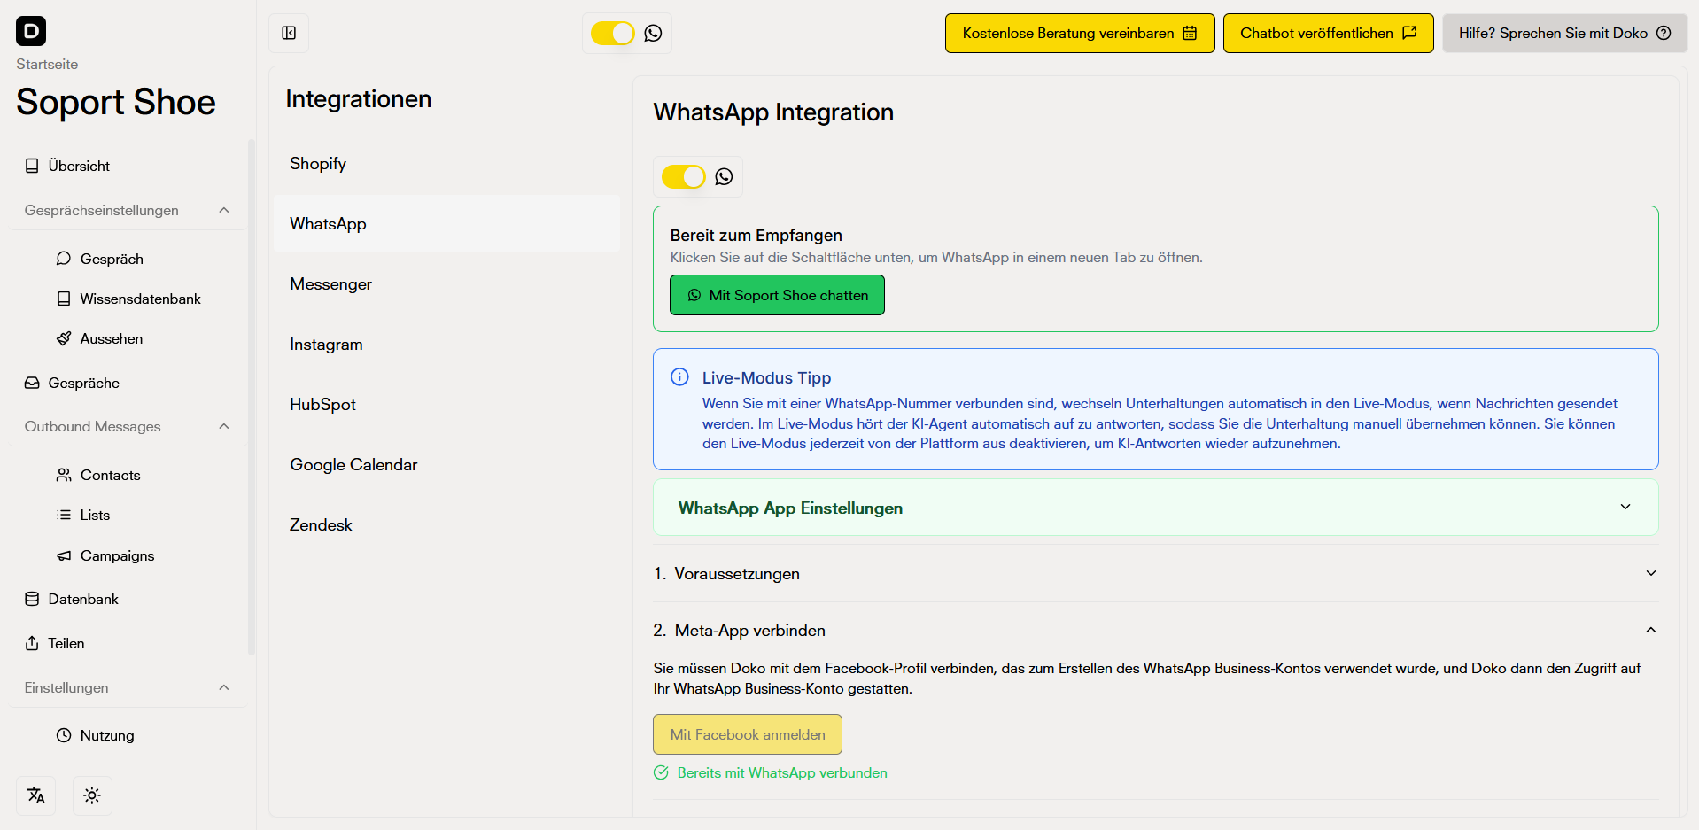Open Startseite link

pos(47,65)
